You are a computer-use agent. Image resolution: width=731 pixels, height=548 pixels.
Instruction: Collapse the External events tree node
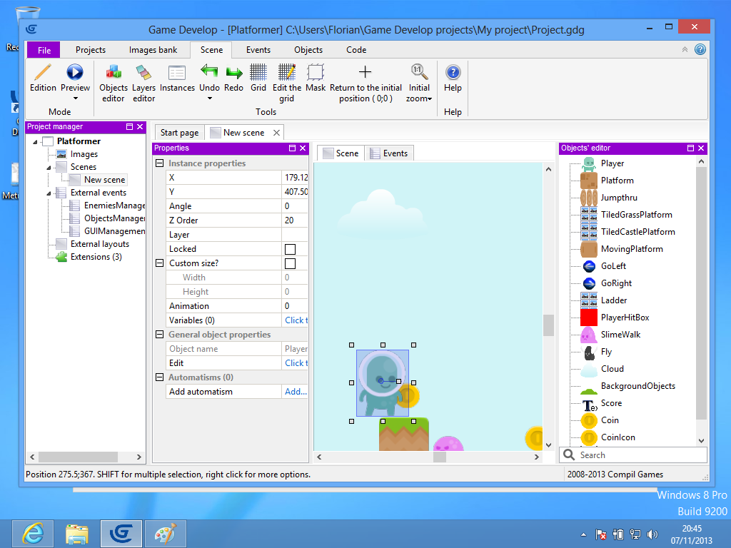coord(49,193)
